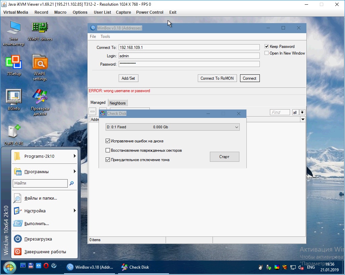The height and width of the screenshot is (275, 345).
Task: Toggle Принудительное отключение тома checkbox
Action: [x=108, y=159]
